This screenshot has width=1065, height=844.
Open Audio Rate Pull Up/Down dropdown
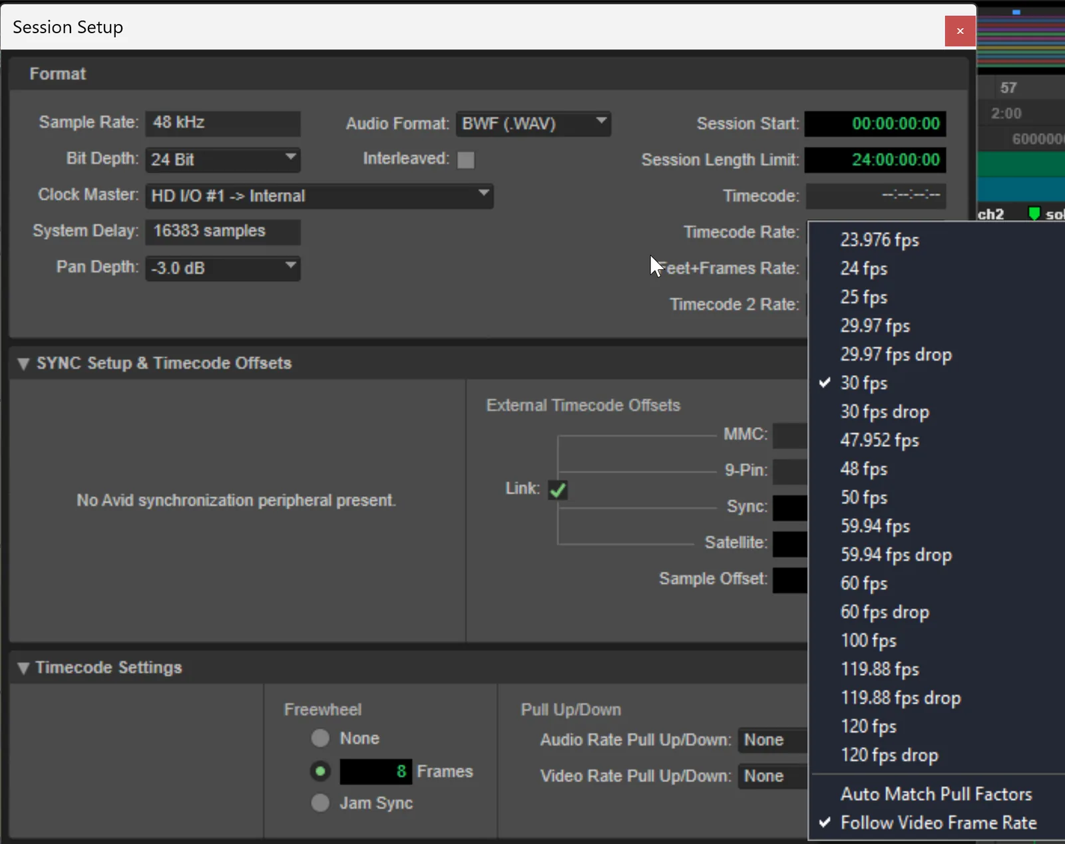coord(773,740)
